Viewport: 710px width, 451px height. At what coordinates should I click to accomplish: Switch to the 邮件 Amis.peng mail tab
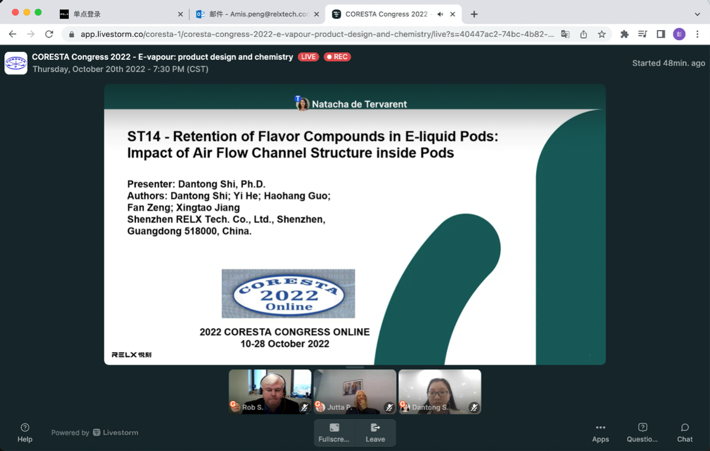pyautogui.click(x=257, y=14)
